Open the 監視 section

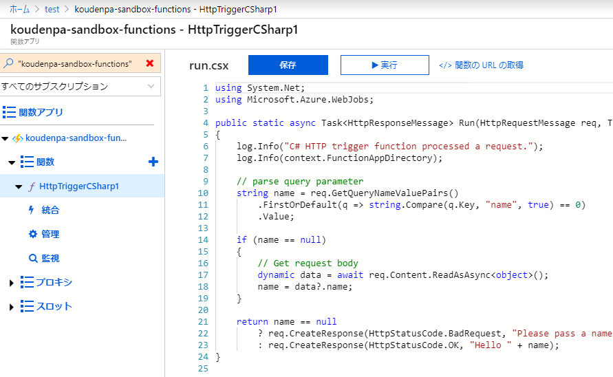click(50, 258)
